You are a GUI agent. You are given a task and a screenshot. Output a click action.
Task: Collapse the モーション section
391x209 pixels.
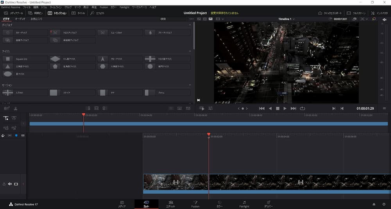(190, 85)
